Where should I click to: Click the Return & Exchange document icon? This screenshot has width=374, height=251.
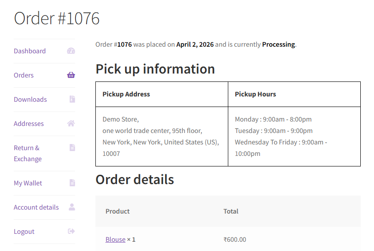72,148
